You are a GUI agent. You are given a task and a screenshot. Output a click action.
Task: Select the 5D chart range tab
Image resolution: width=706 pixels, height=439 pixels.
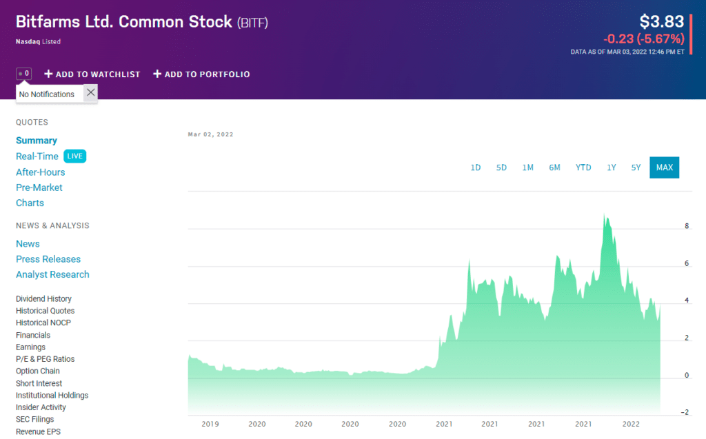[x=501, y=167]
